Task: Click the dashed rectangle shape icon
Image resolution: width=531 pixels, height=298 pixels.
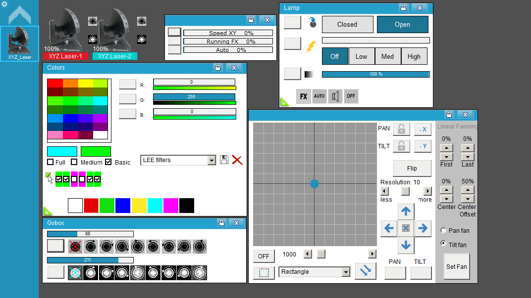Action: coord(264,272)
